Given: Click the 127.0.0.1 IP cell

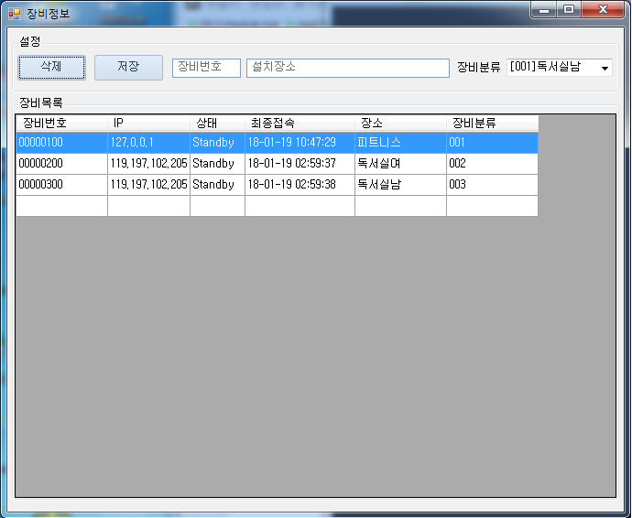Looking at the screenshot, I should coord(148,143).
